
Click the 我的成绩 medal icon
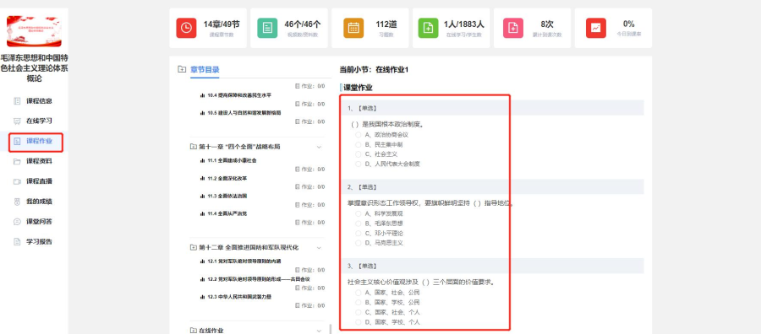17,202
